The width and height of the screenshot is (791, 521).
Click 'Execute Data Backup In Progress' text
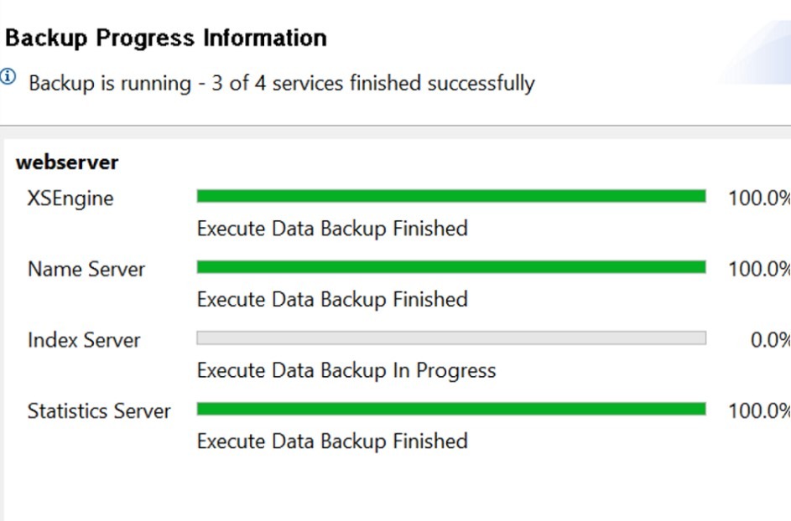pos(346,370)
